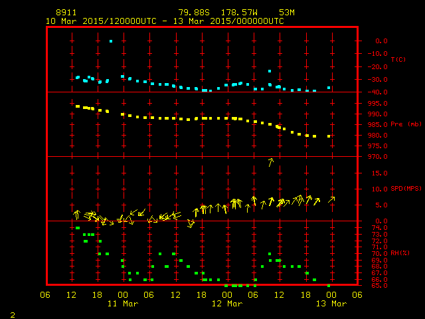Click the "0.0" wind speed baseline value

[x=381, y=221]
